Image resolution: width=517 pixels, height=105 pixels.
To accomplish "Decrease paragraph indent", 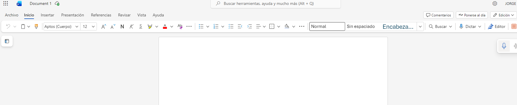I will [240, 26].
